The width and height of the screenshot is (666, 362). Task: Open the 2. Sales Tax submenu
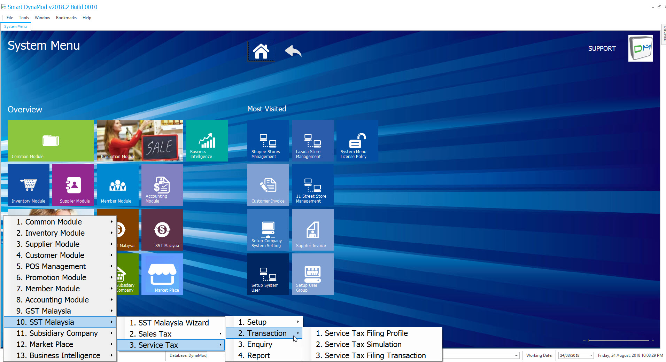[x=171, y=334]
